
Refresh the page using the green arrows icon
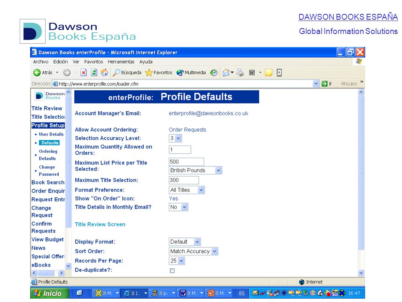click(x=94, y=73)
